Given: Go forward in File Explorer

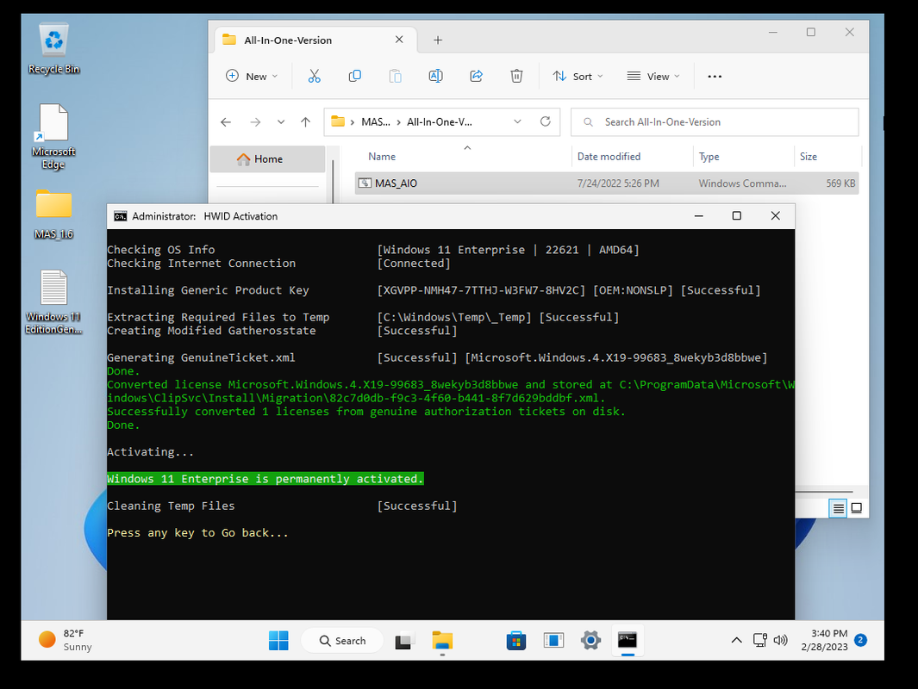Looking at the screenshot, I should (255, 122).
